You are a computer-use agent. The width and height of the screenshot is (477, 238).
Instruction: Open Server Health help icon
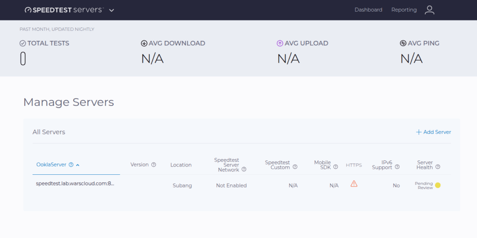(438, 167)
